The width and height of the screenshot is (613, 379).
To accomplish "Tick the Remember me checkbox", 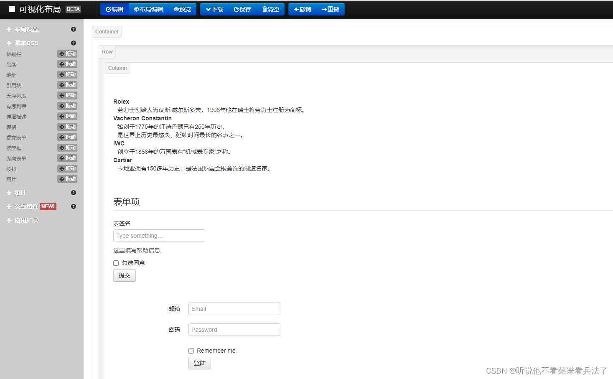I will point(191,351).
